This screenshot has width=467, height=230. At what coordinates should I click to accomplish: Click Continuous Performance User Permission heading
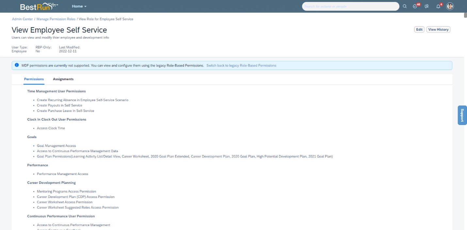[x=61, y=216]
